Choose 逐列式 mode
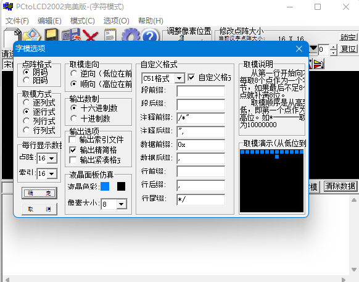This screenshot has width=359, height=282. (27, 102)
